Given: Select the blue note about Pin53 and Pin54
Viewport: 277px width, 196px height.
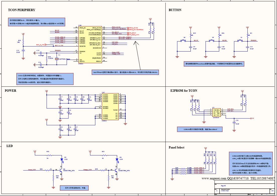Looking at the screenshot, I should [x=125, y=72].
